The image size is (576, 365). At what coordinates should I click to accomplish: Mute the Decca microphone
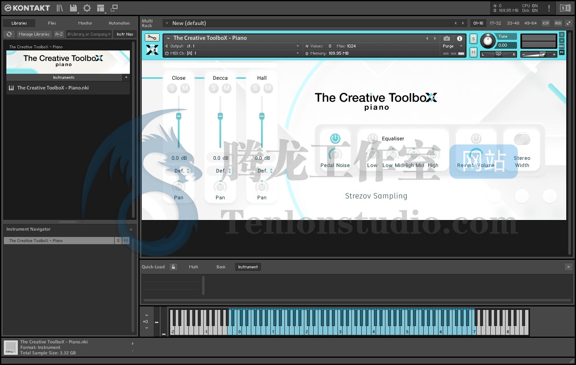(227, 88)
